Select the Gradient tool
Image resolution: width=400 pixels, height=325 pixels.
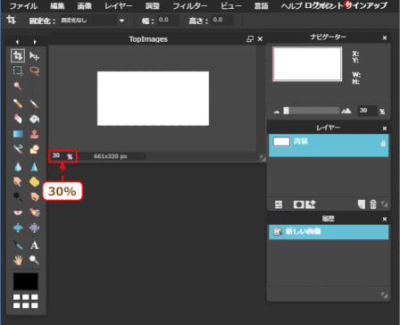pyautogui.click(x=18, y=134)
